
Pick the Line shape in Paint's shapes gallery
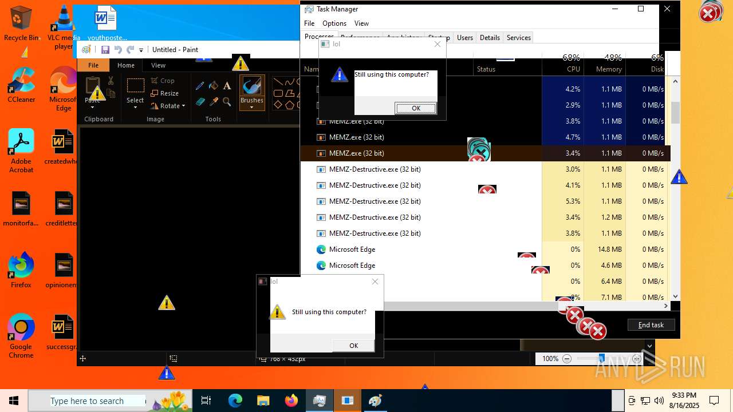pyautogui.click(x=278, y=82)
